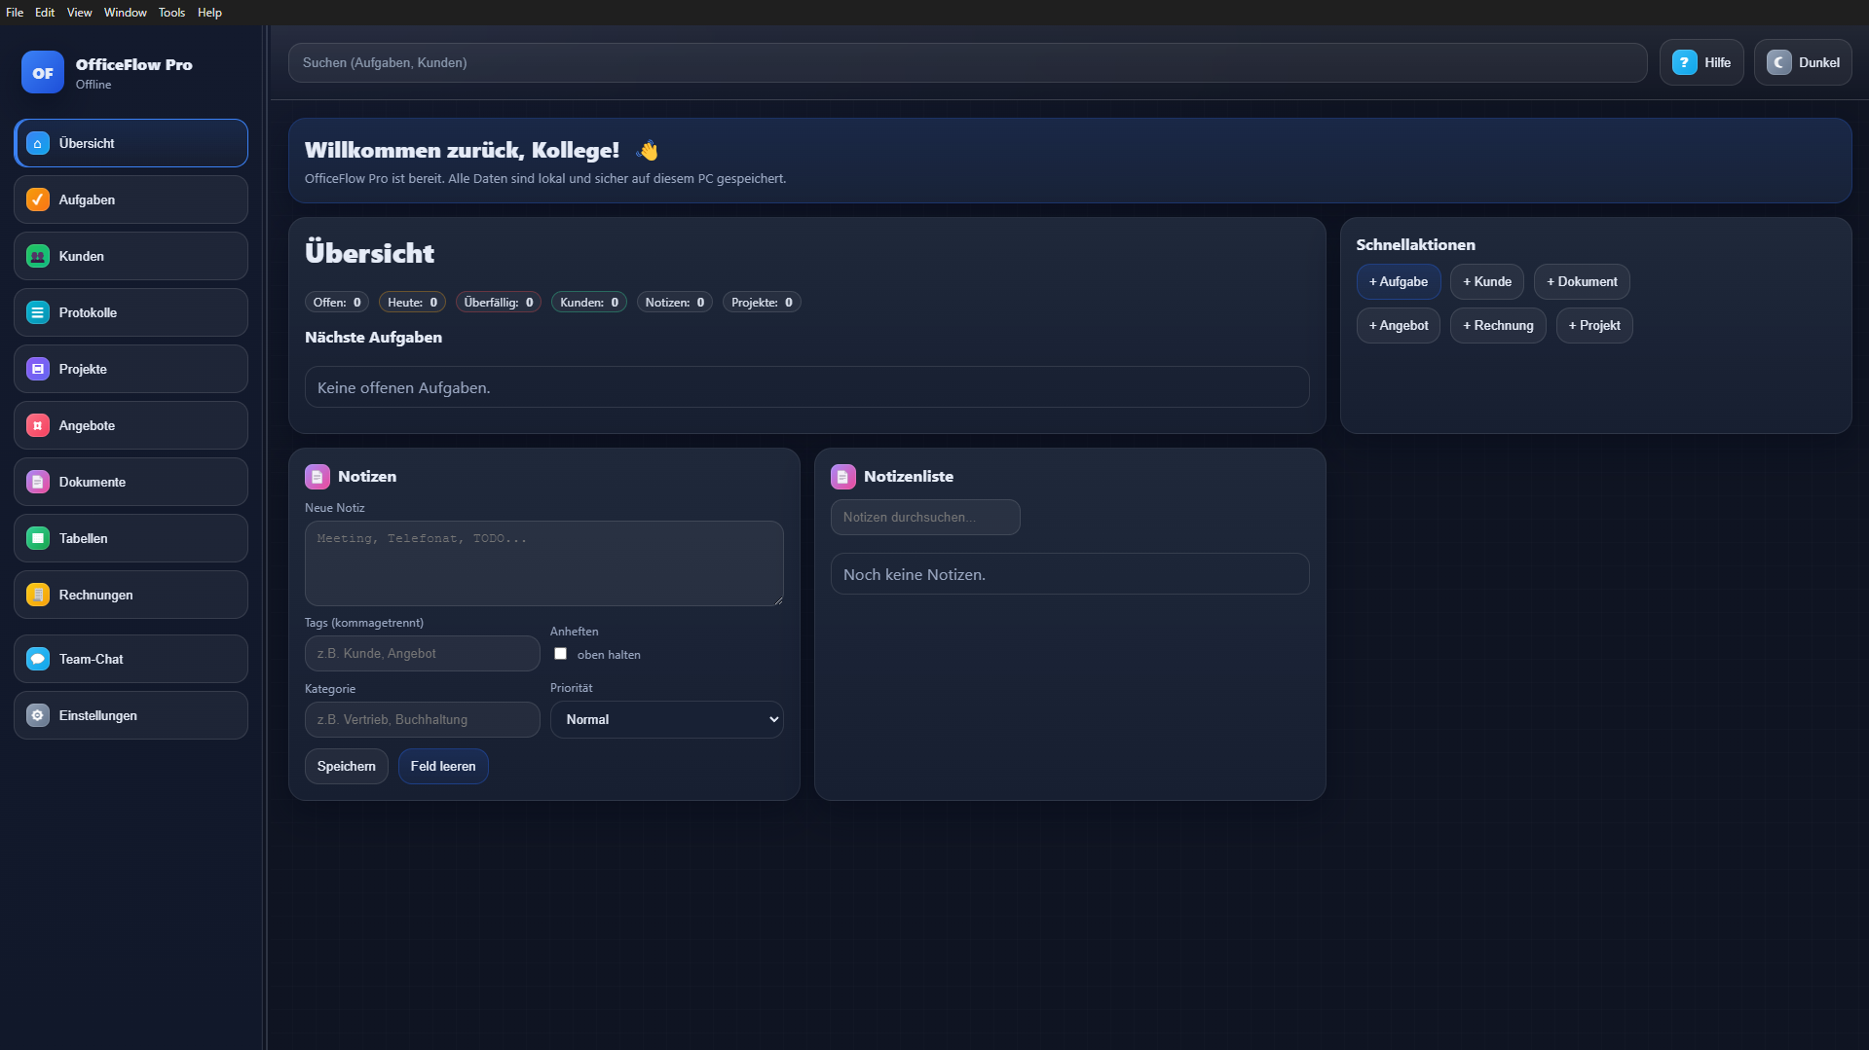
Task: Click the Kategorie input field
Action: click(x=422, y=720)
